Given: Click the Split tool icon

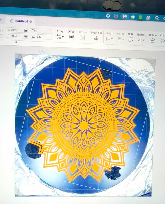Looking at the screenshot, I should pyautogui.click(x=131, y=40).
